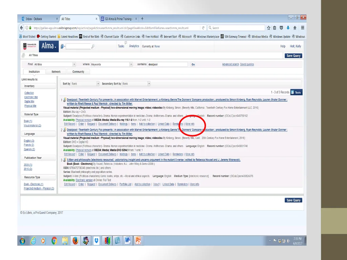Click the University Libraries logo
This screenshot has width=347, height=260.
(30, 46)
